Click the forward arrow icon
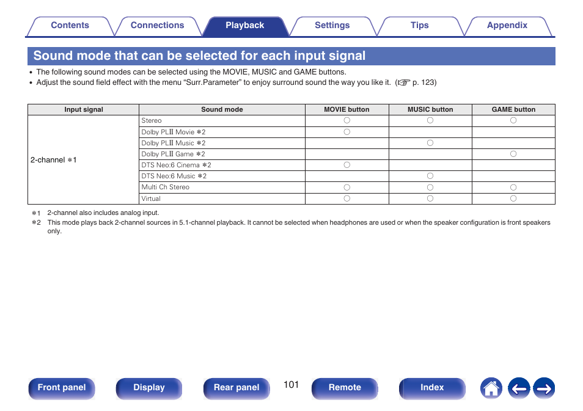The width and height of the screenshot is (583, 411). coord(544,388)
